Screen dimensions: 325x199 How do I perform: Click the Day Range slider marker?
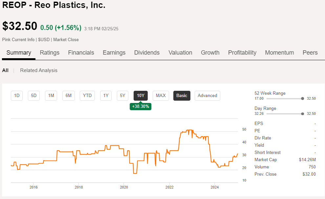(x=303, y=113)
